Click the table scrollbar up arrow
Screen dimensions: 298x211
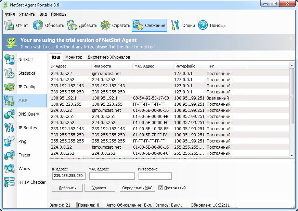pyautogui.click(x=292, y=65)
